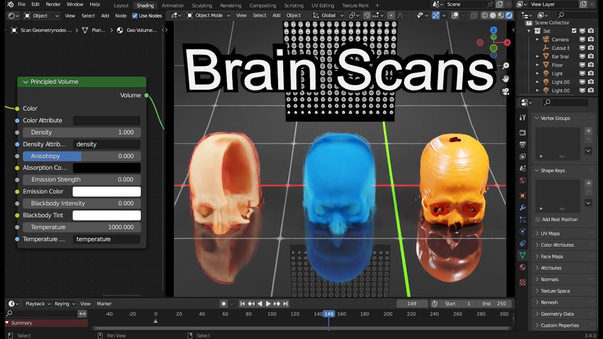Toggle camera view gizmo in viewport
This screenshot has width=603, height=339.
click(505, 91)
